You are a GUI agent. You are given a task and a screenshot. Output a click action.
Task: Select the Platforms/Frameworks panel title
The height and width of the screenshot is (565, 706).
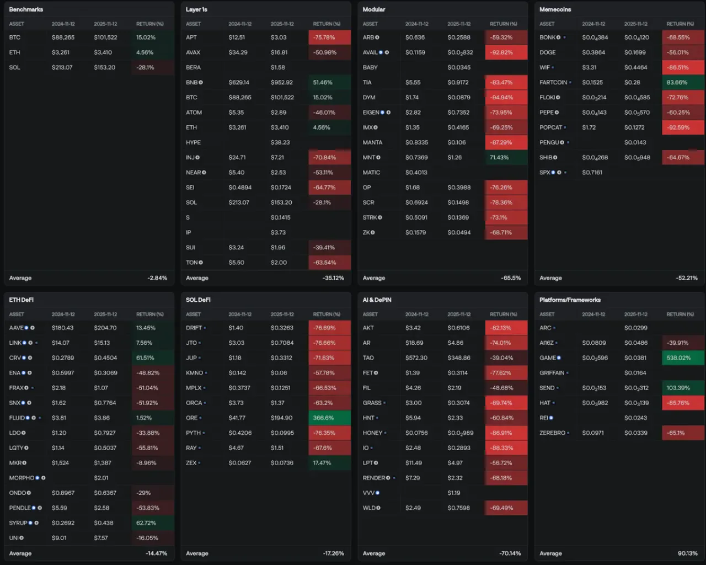(x=570, y=300)
